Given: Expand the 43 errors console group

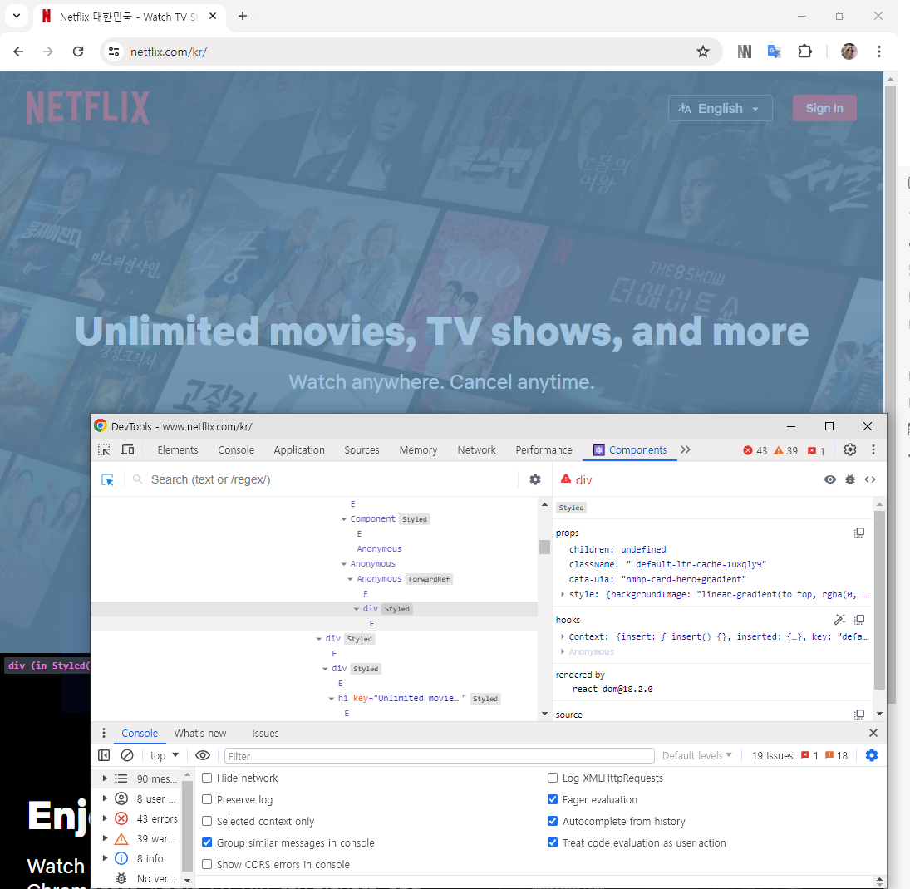Looking at the screenshot, I should click(x=105, y=818).
